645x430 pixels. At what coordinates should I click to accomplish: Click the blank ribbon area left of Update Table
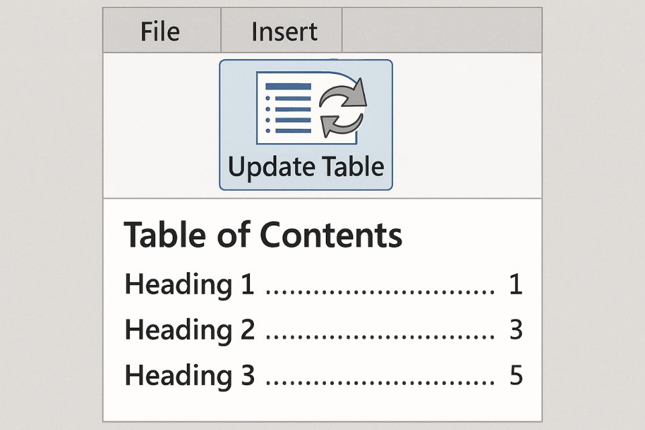[161, 125]
